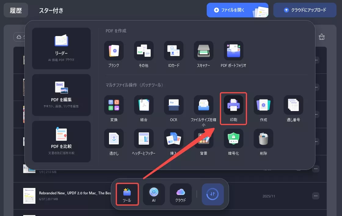This screenshot has height=216, width=342.
Task: Click the クラウドにアップロード button
Action: pyautogui.click(x=304, y=10)
